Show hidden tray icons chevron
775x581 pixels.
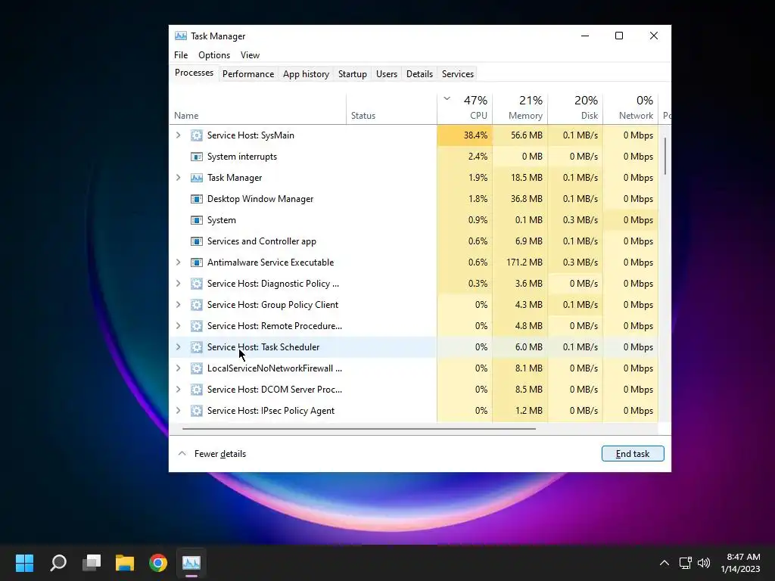665,563
